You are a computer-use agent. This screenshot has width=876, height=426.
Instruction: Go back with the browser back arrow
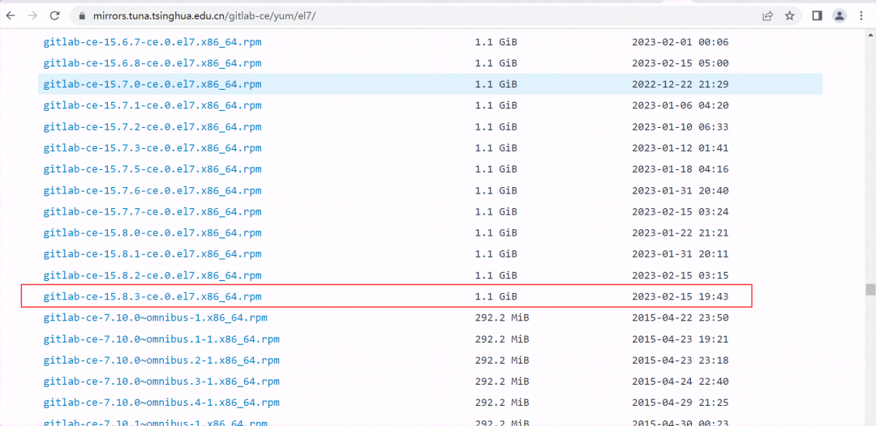pyautogui.click(x=11, y=15)
